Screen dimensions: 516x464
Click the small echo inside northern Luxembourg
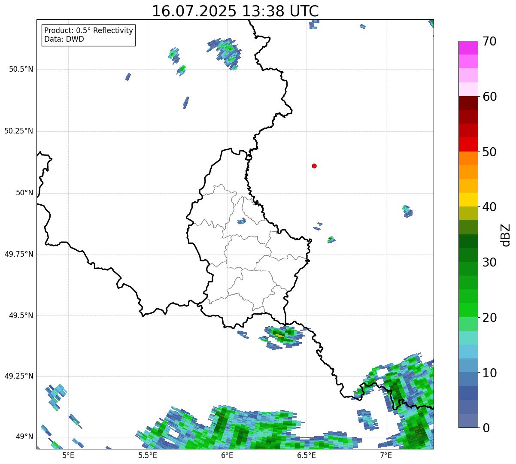pos(242,221)
